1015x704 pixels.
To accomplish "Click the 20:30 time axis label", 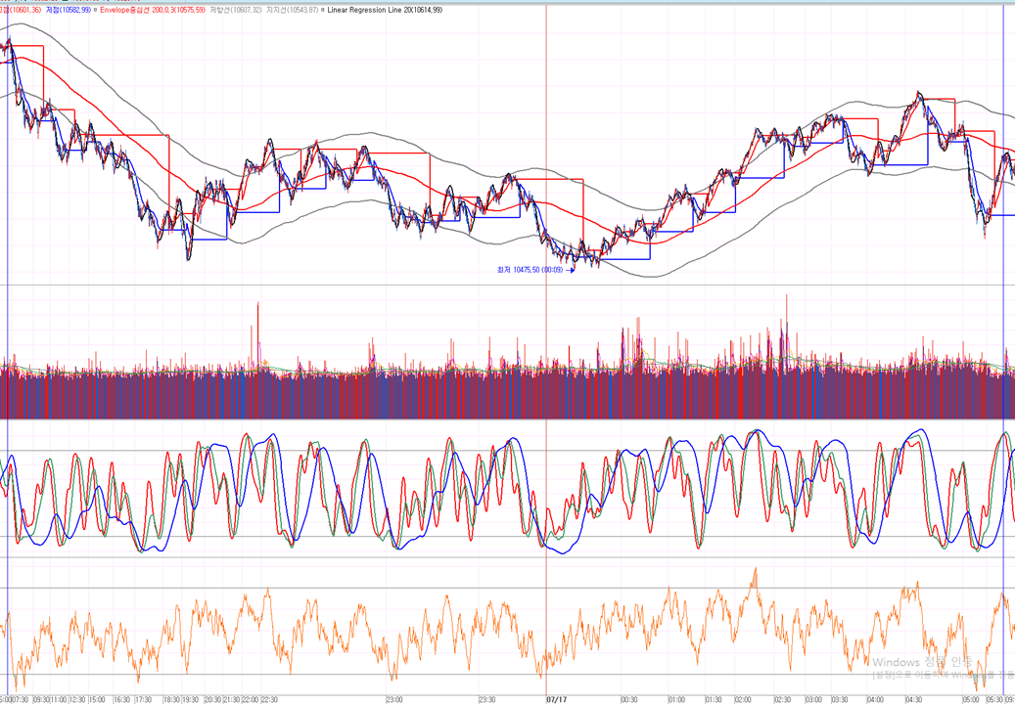I will coord(213,699).
